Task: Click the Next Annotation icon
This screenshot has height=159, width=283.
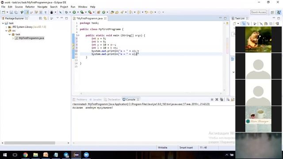Action: [x=131, y=12]
